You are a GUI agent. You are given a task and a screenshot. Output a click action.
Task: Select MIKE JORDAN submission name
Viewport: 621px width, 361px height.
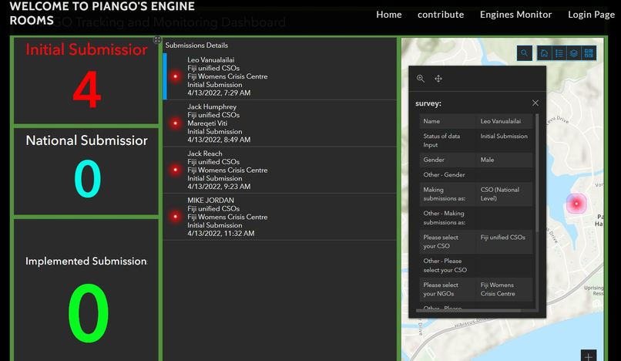pyautogui.click(x=210, y=201)
